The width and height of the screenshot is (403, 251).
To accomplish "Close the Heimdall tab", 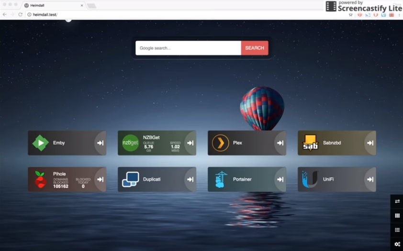I will 82,5.
